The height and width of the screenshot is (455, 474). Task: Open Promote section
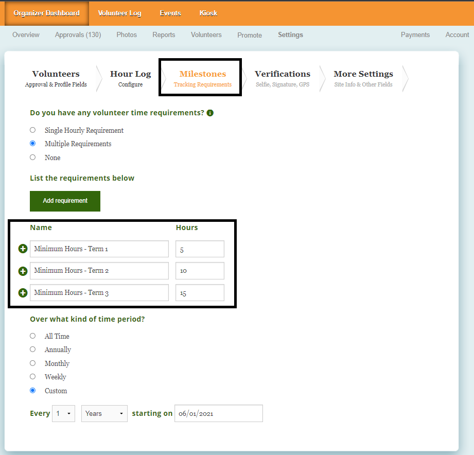pyautogui.click(x=250, y=35)
